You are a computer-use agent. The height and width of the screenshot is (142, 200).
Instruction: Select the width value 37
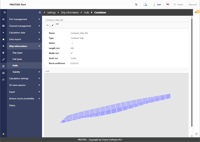(71, 53)
